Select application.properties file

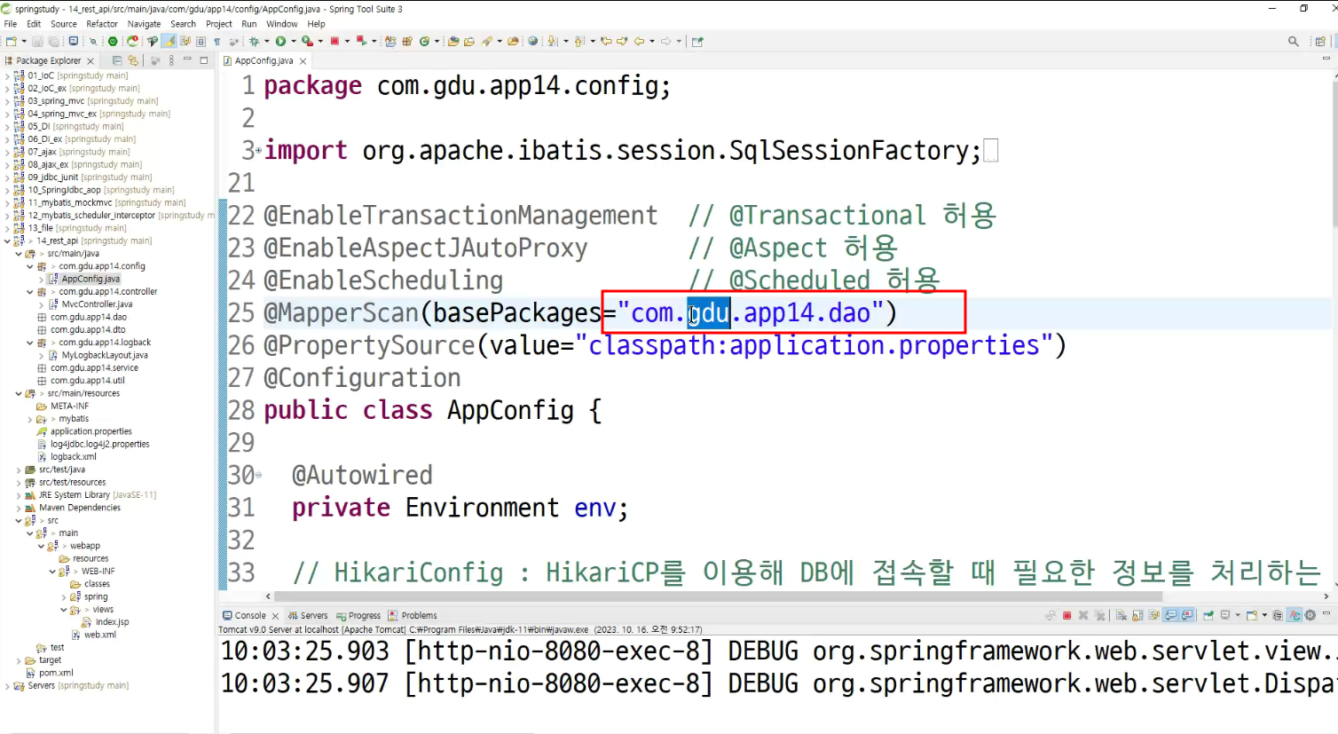(x=91, y=431)
